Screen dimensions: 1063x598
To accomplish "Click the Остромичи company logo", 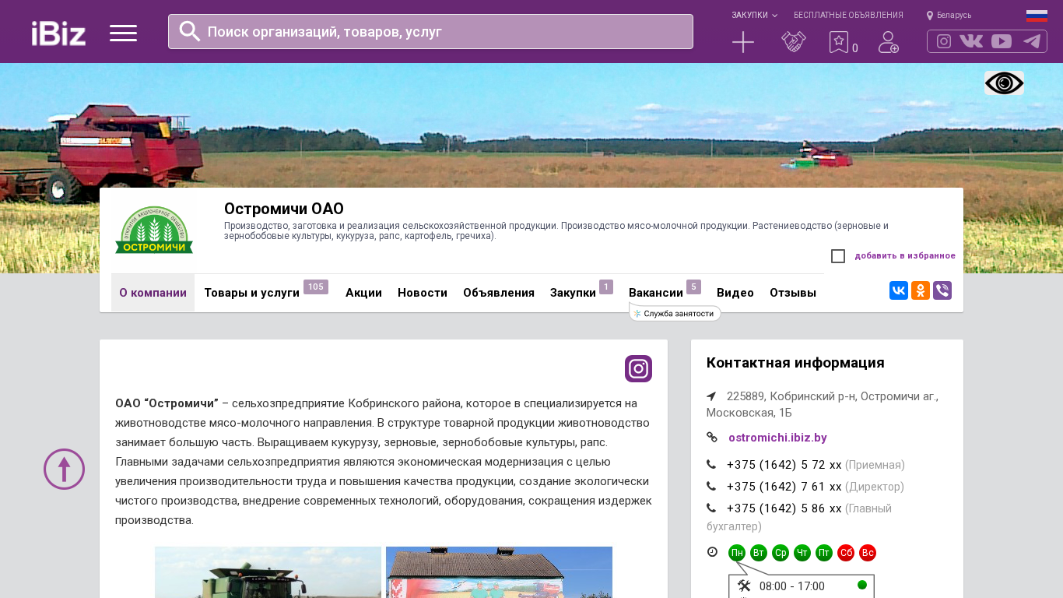I will pos(154,230).
